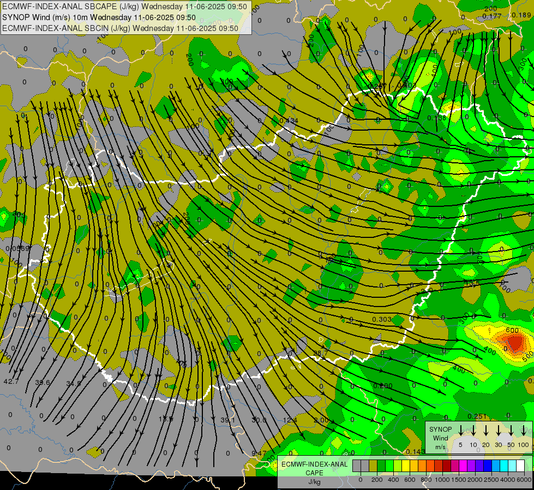The height and width of the screenshot is (490, 534).
Task: Click the 0.434 value on the map
Action: [289, 121]
